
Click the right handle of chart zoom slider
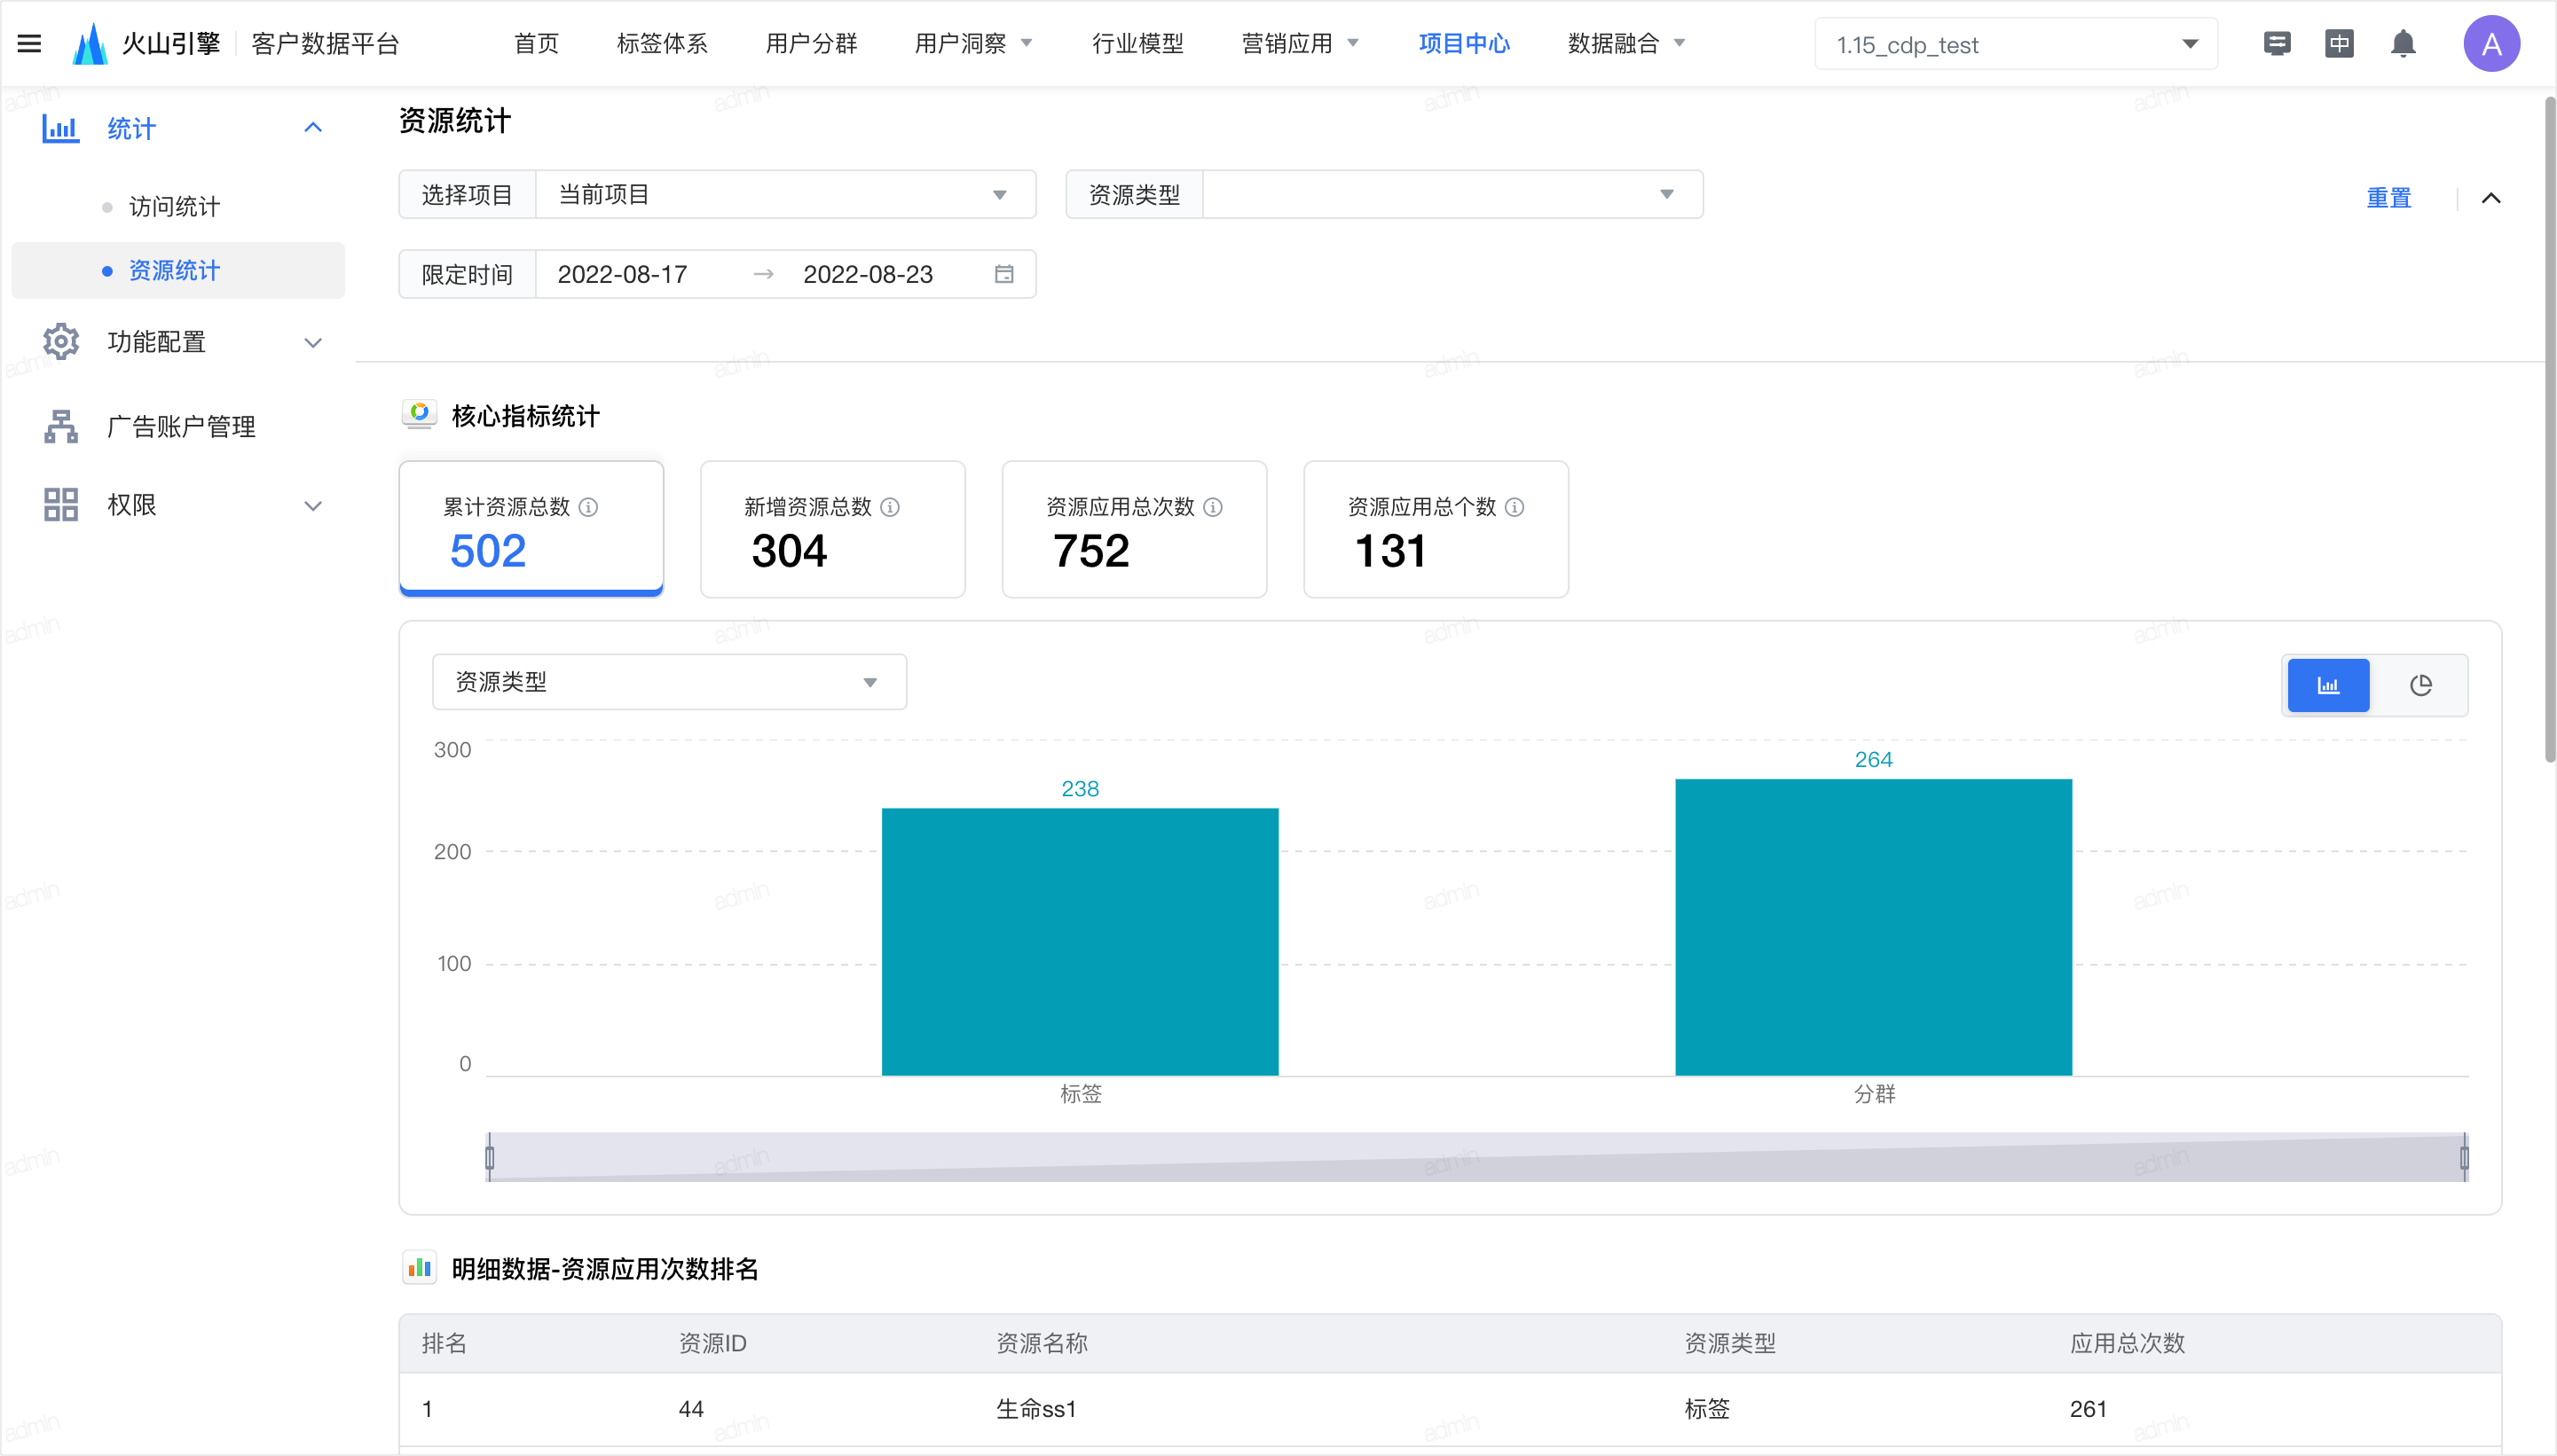click(2464, 1157)
